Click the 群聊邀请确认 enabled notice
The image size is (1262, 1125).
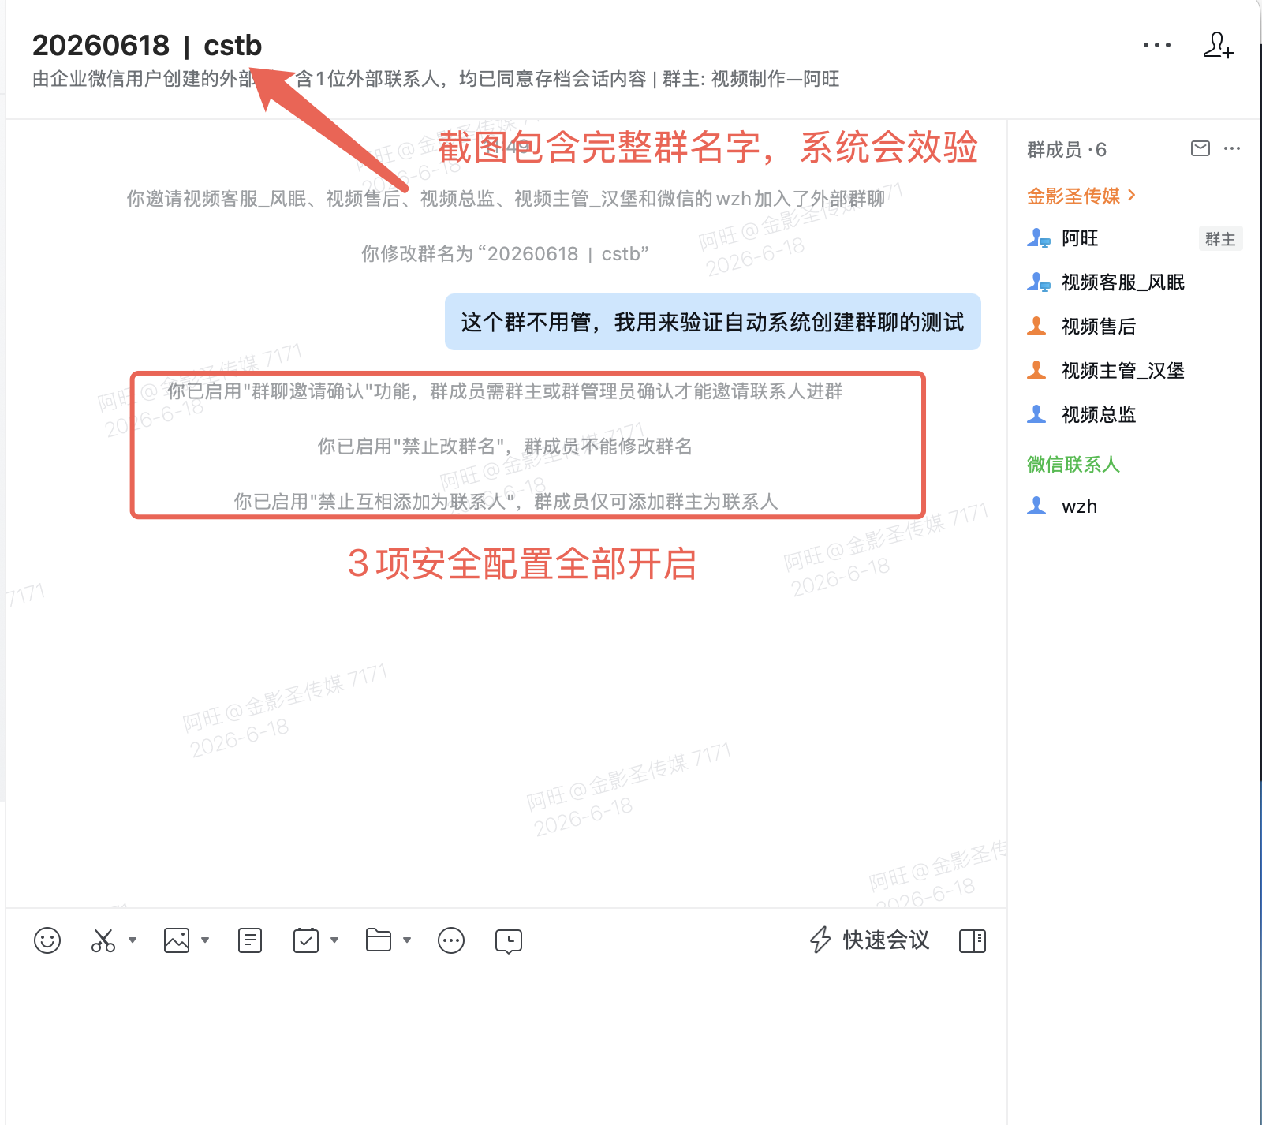505,391
